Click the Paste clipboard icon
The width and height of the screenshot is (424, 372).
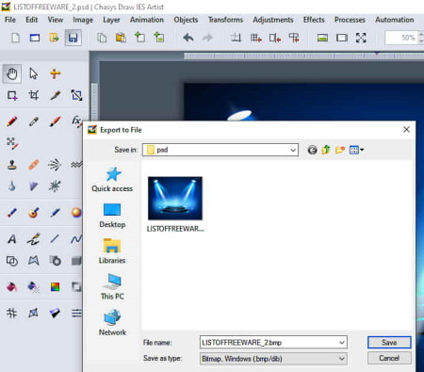[x=121, y=38]
